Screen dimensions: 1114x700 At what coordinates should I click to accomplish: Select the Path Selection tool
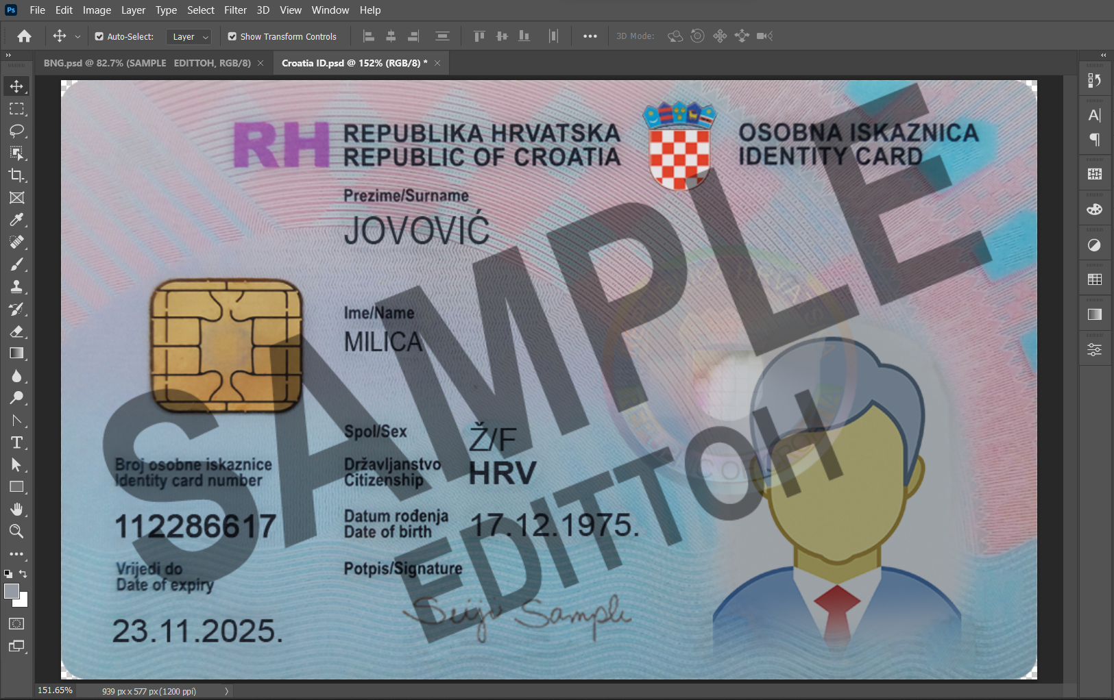[x=16, y=465]
